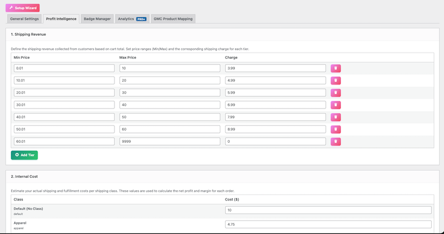Remove the 20.01 to 30 tier row

coord(336,93)
